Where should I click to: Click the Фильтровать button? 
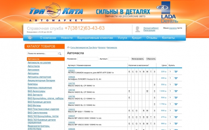[x=138, y=59]
